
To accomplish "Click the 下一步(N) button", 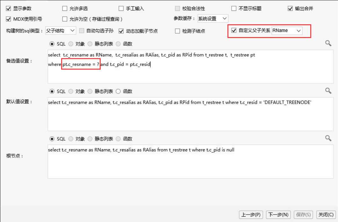I will point(278,215).
